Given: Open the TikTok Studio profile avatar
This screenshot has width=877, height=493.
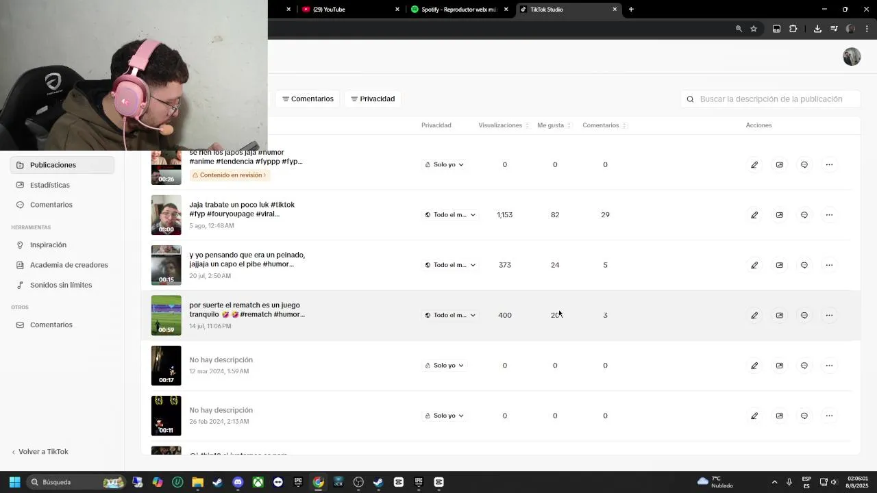Looking at the screenshot, I should click(852, 57).
